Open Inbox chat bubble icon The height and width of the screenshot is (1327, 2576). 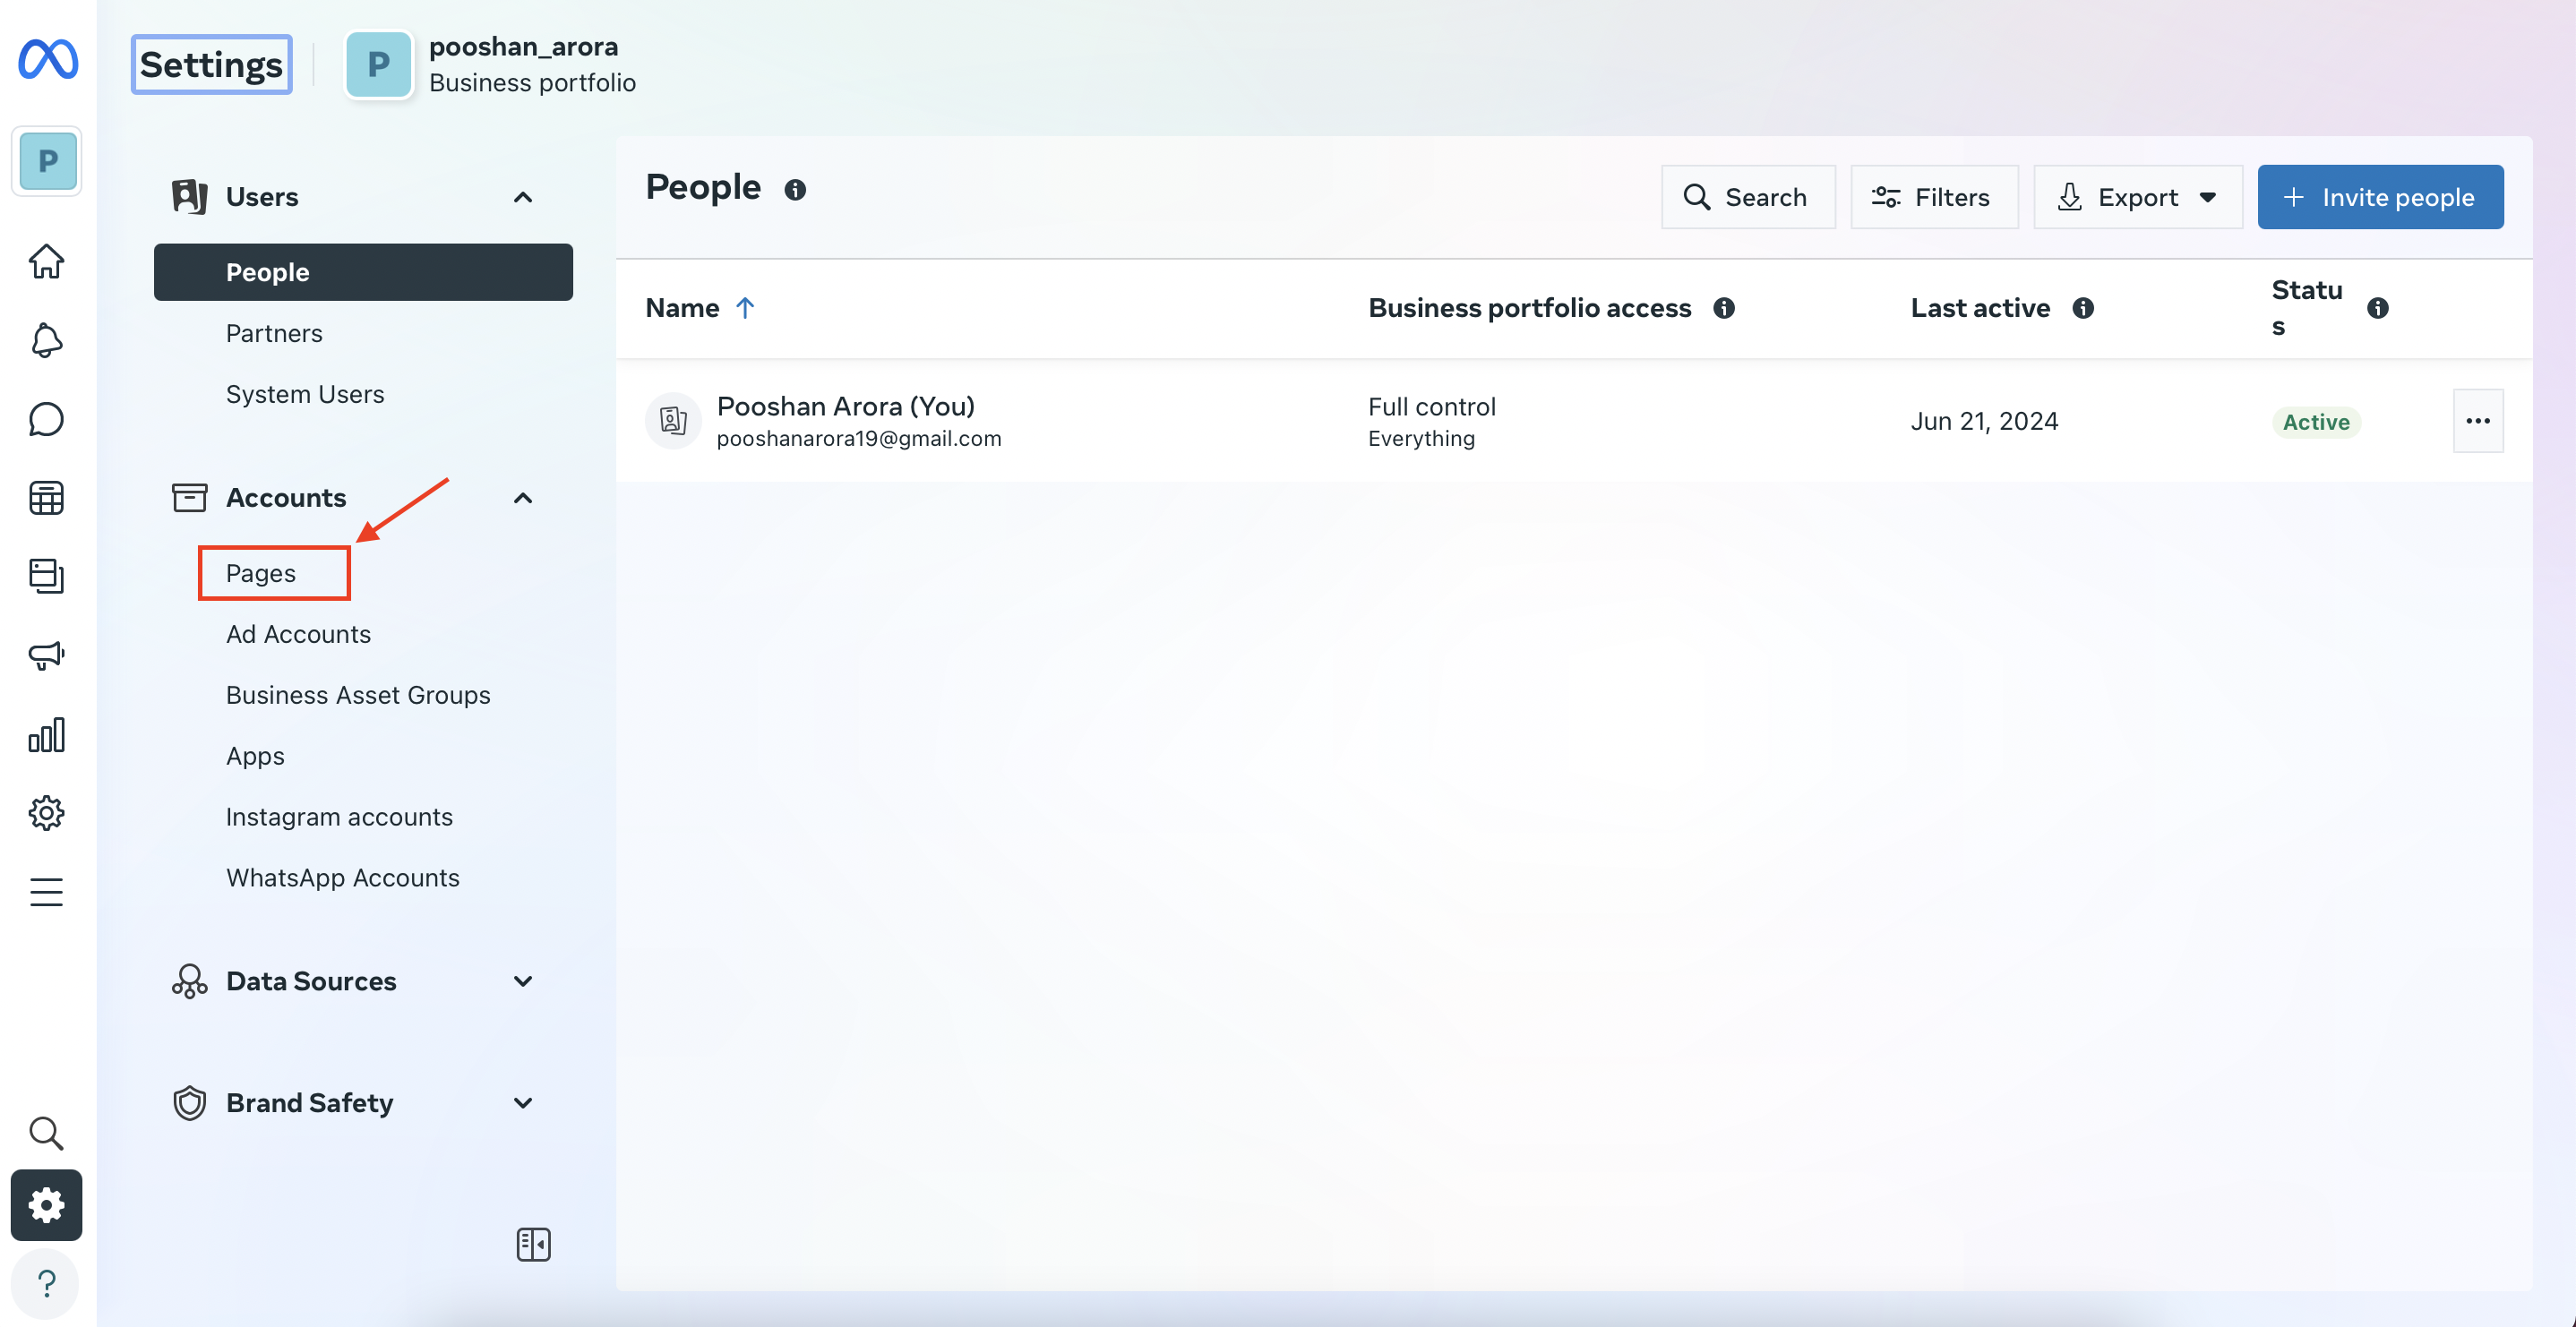point(46,419)
